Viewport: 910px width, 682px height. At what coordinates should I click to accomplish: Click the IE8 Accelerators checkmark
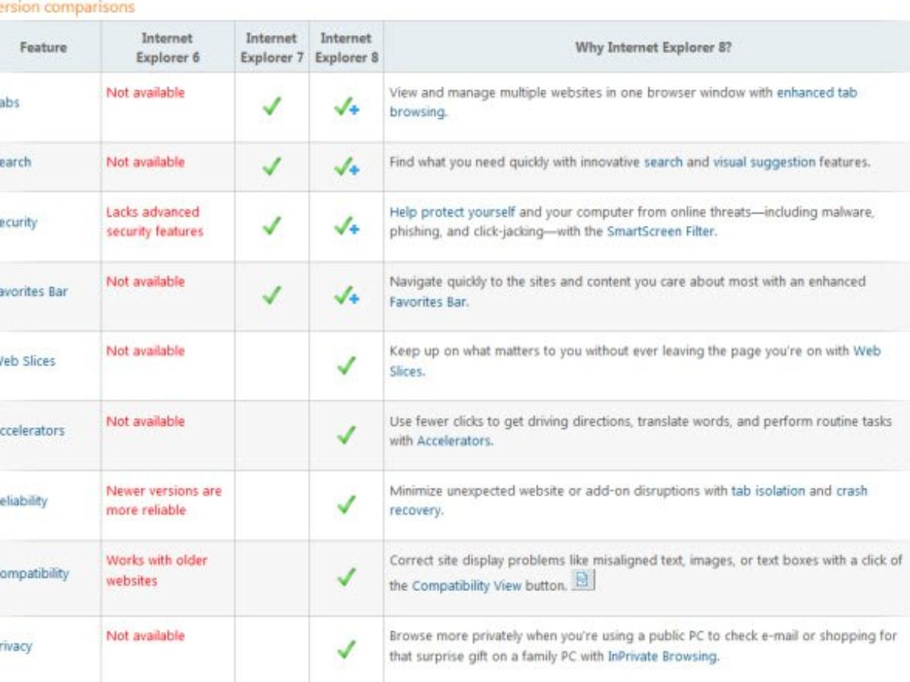[346, 436]
